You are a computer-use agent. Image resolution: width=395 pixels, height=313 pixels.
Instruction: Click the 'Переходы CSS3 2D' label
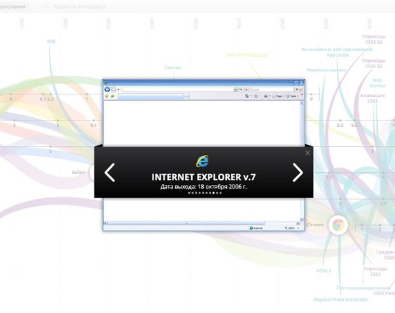374,40
